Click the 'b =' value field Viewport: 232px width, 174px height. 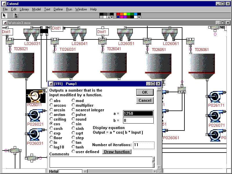pyautogui.click(x=138, y=120)
